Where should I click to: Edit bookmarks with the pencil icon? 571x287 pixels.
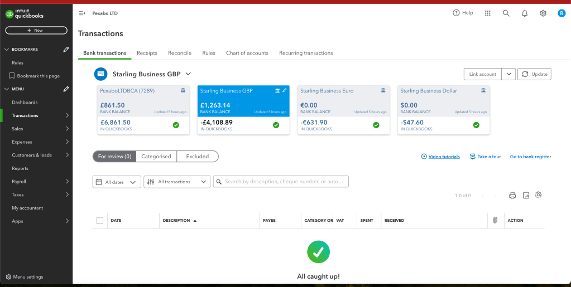(66, 50)
